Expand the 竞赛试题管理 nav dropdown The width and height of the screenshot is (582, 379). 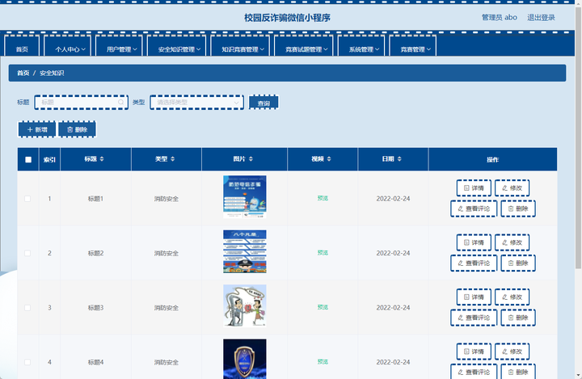304,46
